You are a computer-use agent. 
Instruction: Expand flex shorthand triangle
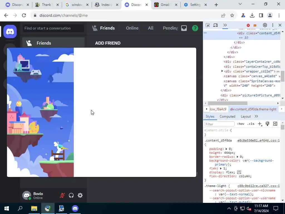pyautogui.click(x=221, y=169)
